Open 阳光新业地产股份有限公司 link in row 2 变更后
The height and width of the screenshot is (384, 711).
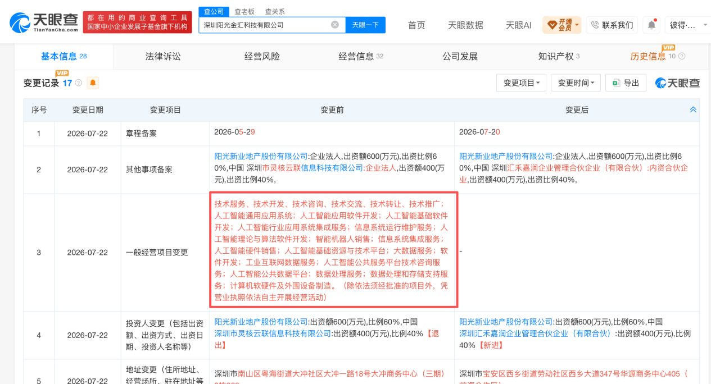click(x=506, y=156)
